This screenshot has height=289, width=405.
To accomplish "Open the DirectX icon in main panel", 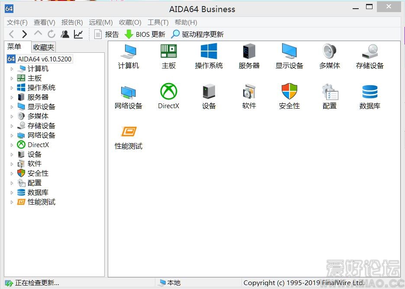I will click(x=168, y=92).
